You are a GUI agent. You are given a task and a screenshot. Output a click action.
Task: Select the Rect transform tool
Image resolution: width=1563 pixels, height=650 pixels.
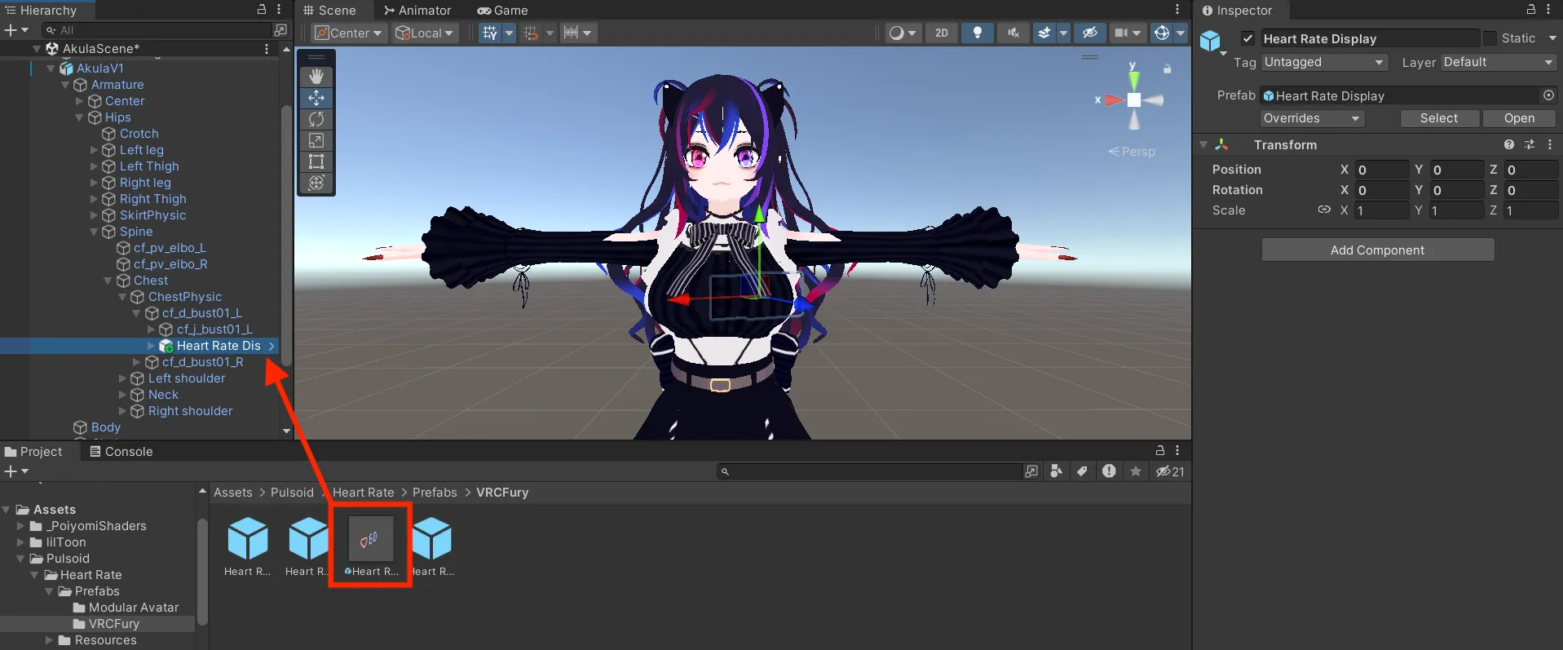tap(316, 161)
